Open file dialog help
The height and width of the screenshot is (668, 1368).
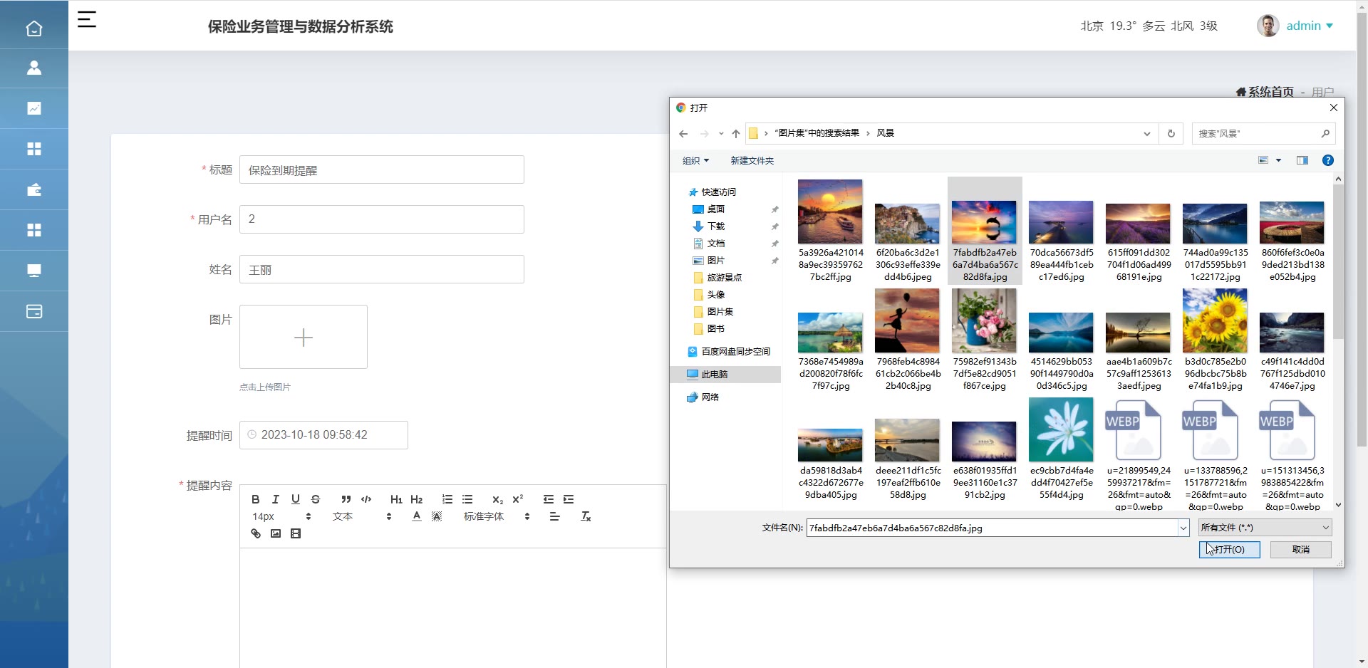(x=1328, y=160)
